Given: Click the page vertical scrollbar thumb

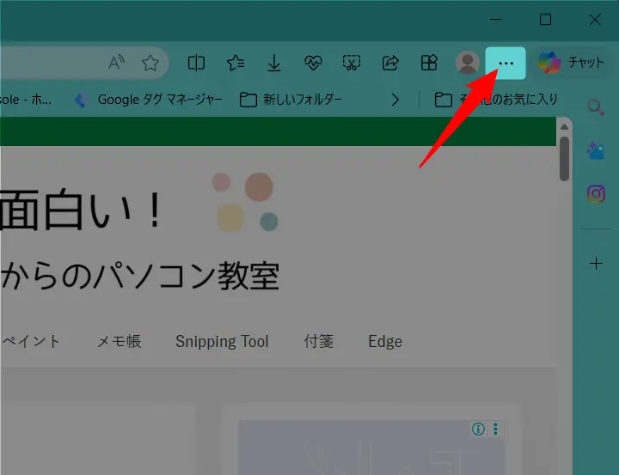Looking at the screenshot, I should point(564,156).
